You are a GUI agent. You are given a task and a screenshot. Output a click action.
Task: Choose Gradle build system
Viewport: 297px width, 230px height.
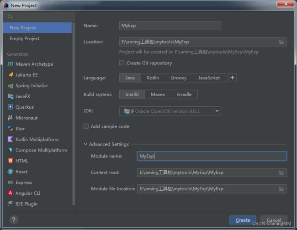tap(184, 94)
